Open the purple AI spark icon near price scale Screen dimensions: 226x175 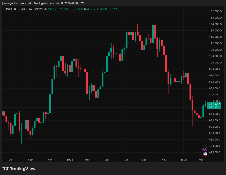click(x=205, y=149)
